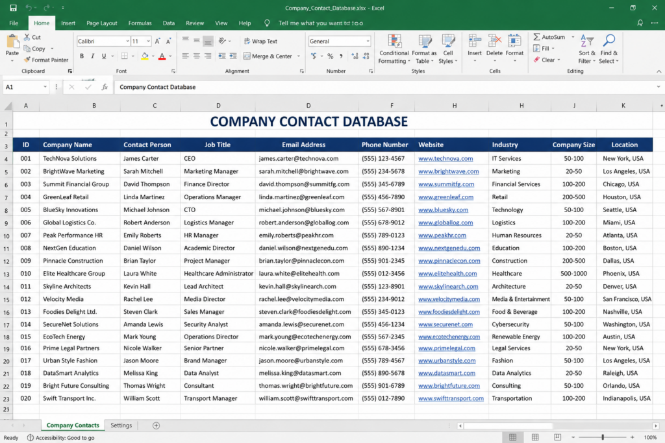Image resolution: width=665 pixels, height=443 pixels.
Task: Open the www.swifttransport.com link
Action: pyautogui.click(x=451, y=398)
